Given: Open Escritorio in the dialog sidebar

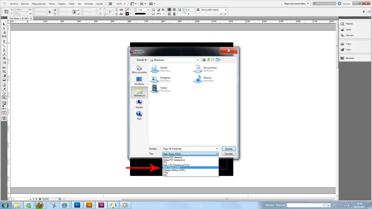Looking at the screenshot, I should tap(139, 81).
